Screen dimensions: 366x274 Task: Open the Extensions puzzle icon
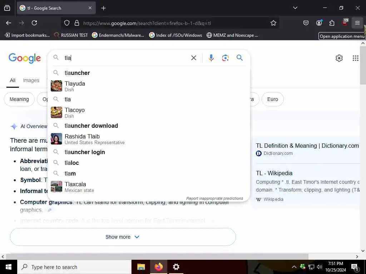[x=332, y=23]
